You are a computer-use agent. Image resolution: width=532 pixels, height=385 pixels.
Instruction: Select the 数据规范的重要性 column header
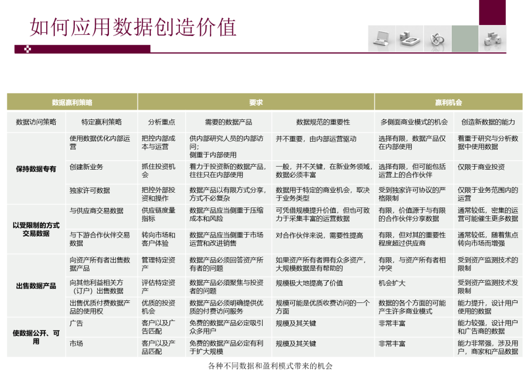pos(323,122)
